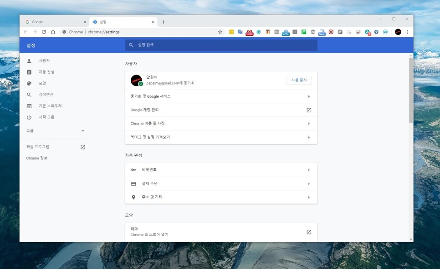
Task: Click the external link icon for Google 계정 관리
Action: pyautogui.click(x=309, y=110)
